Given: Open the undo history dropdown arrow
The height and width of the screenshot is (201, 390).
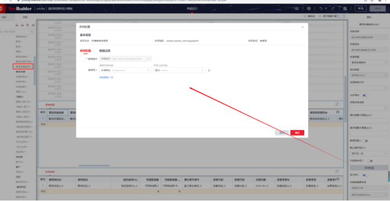Looking at the screenshot, I should [x=326, y=8].
